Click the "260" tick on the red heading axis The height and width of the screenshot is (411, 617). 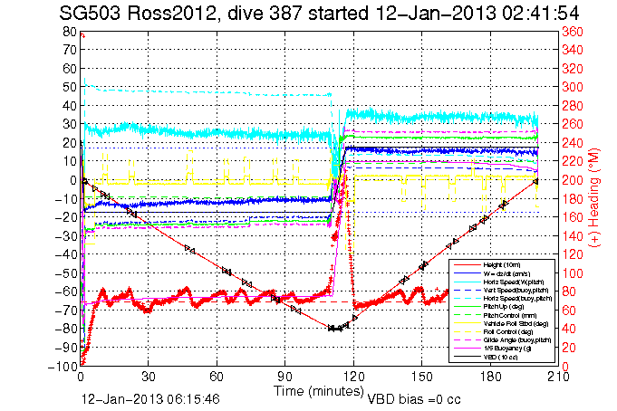tap(572, 125)
